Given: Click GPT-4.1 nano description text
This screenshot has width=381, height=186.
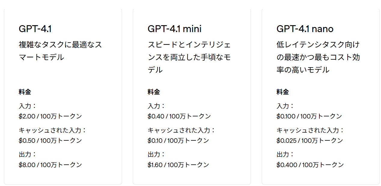Looking at the screenshot, I should click(318, 57).
